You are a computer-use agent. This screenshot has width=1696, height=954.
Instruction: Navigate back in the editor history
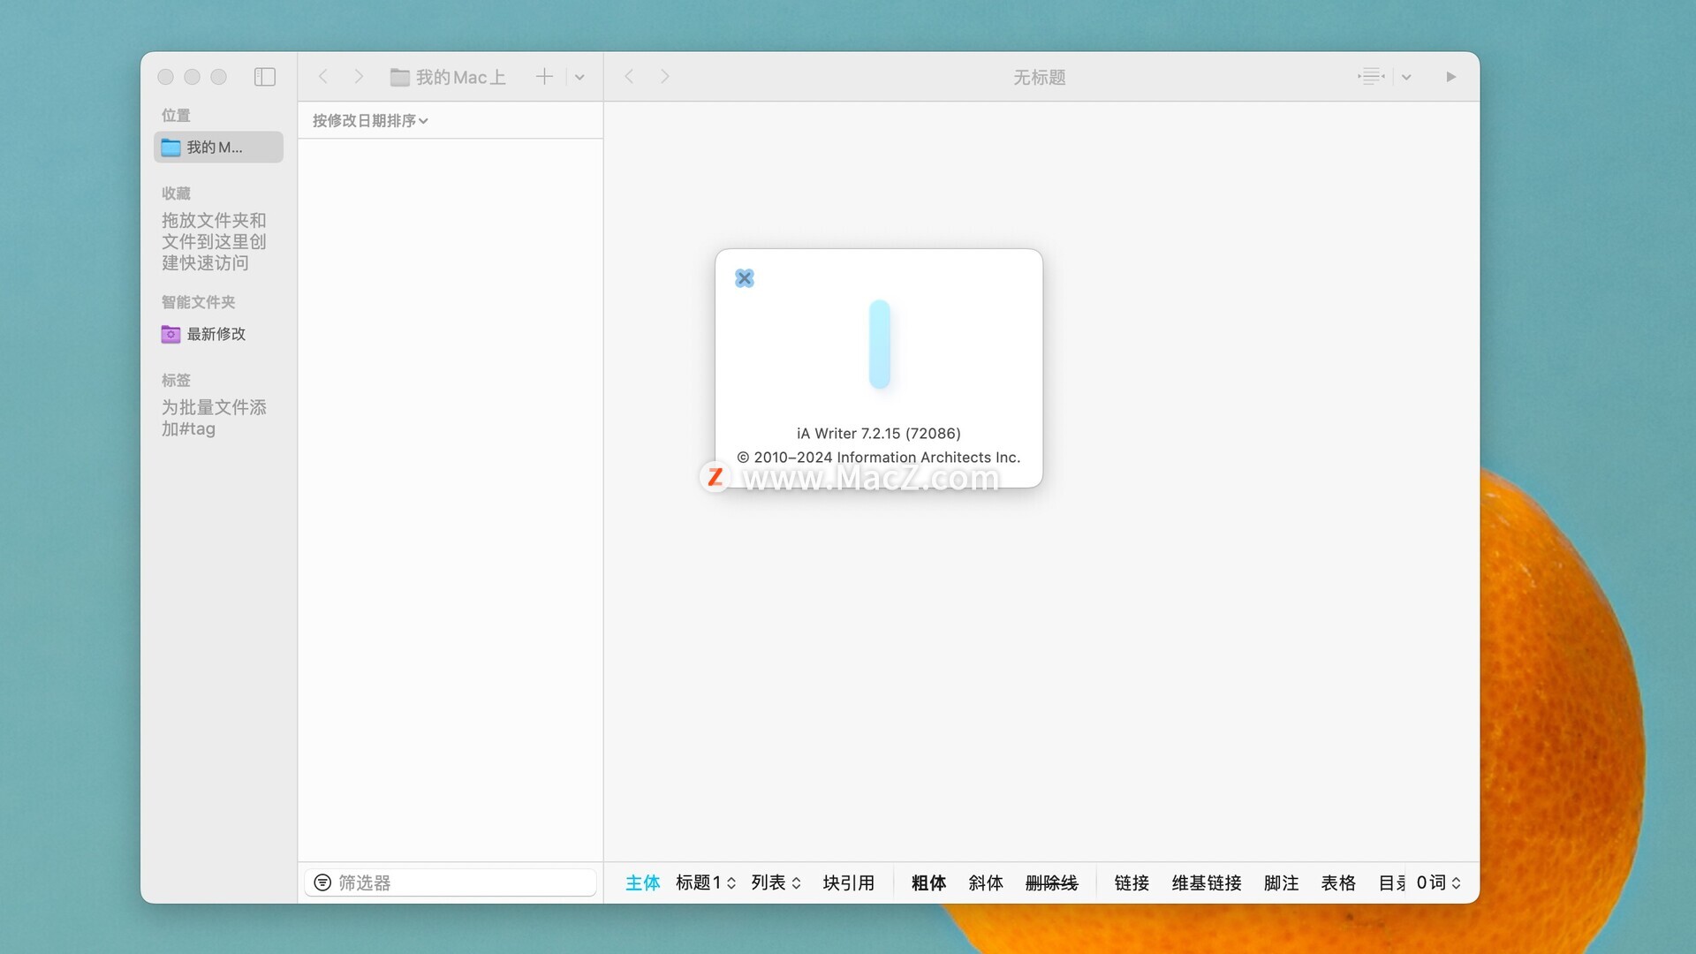tap(629, 77)
